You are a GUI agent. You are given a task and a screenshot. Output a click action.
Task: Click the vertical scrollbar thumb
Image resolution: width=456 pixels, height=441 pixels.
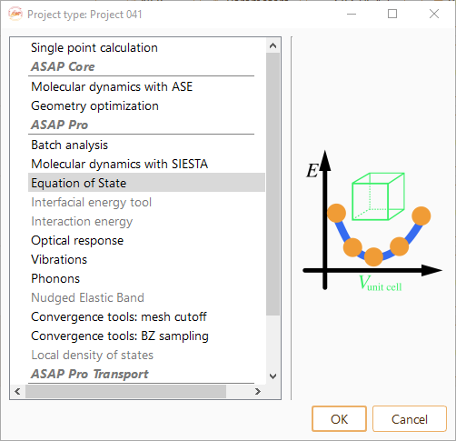point(273,184)
